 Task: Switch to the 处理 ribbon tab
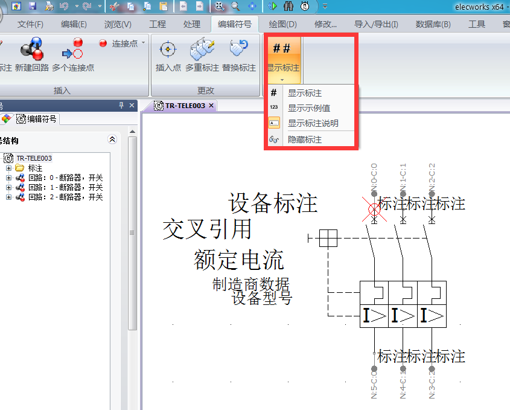coord(191,24)
